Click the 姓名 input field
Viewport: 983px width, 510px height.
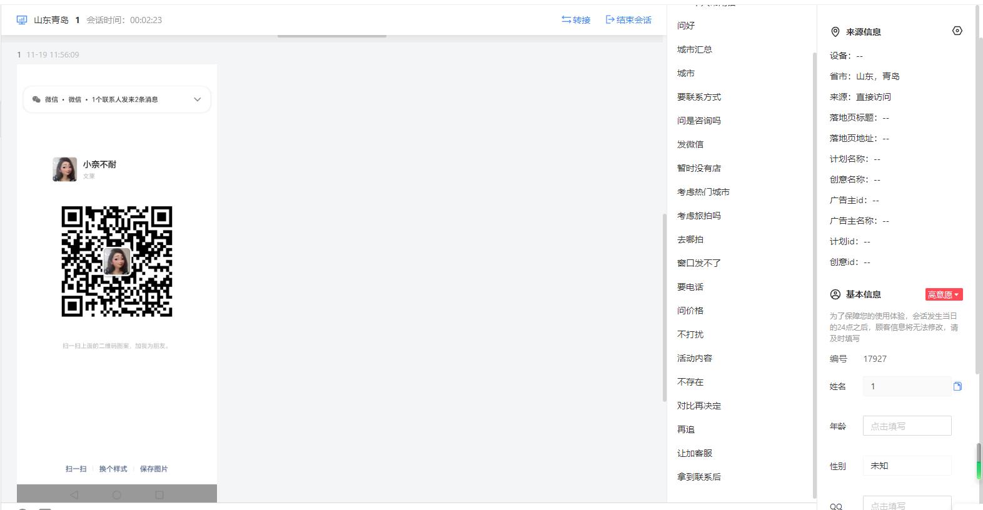pos(907,386)
